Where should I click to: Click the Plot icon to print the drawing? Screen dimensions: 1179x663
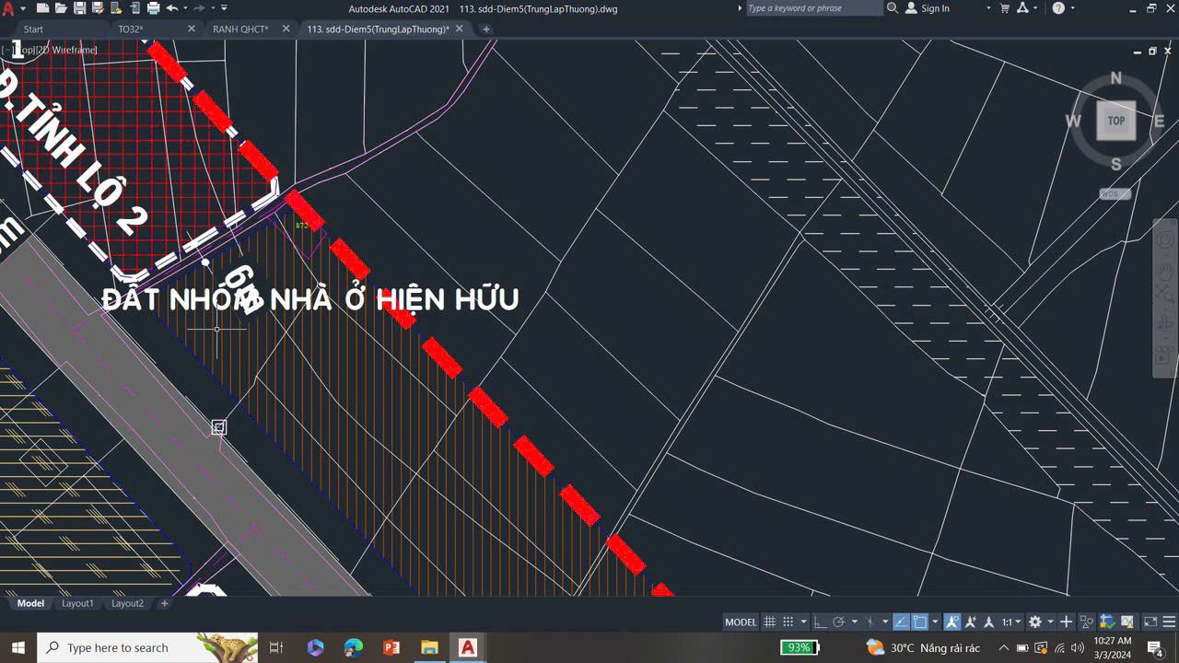(152, 8)
